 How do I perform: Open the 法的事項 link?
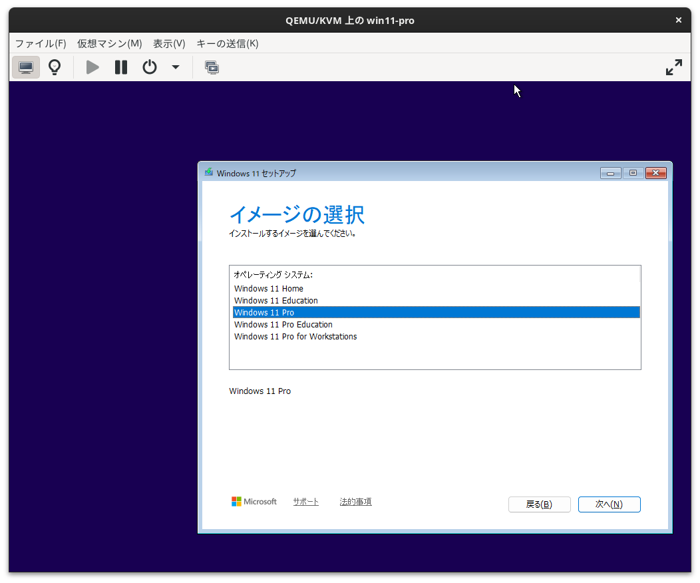pos(355,501)
